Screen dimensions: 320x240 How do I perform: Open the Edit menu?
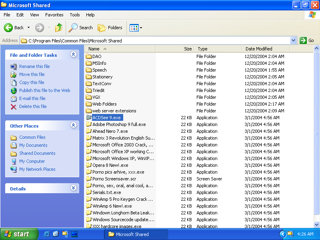(x=20, y=15)
